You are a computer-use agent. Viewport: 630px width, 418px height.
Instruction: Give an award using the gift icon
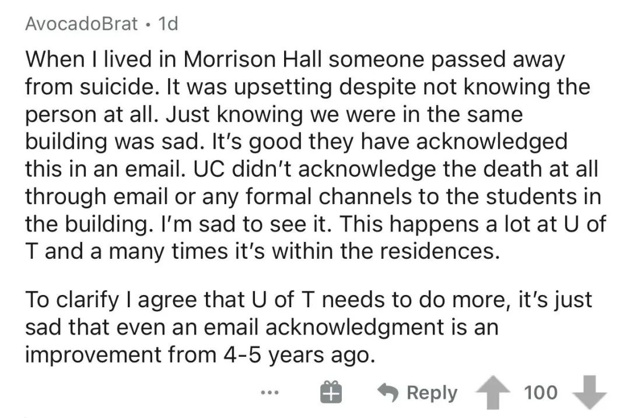331,392
